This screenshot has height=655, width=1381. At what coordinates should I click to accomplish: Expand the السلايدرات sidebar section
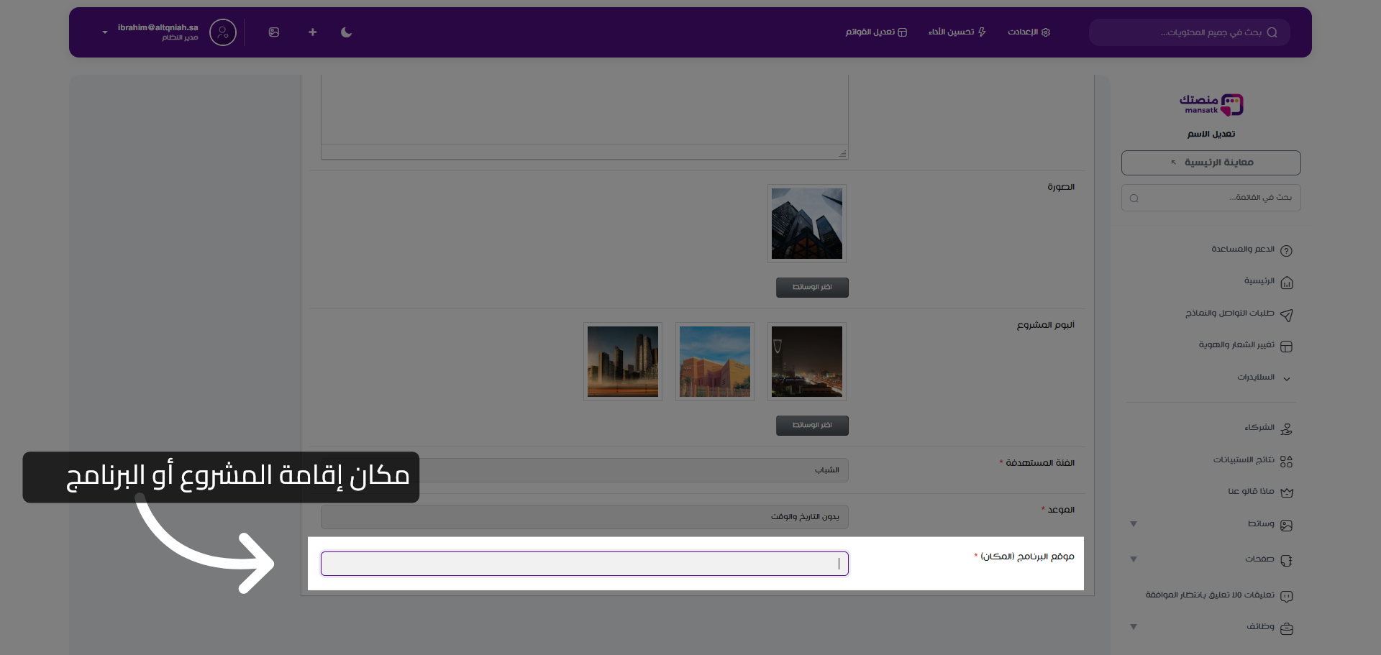[x=1287, y=378]
